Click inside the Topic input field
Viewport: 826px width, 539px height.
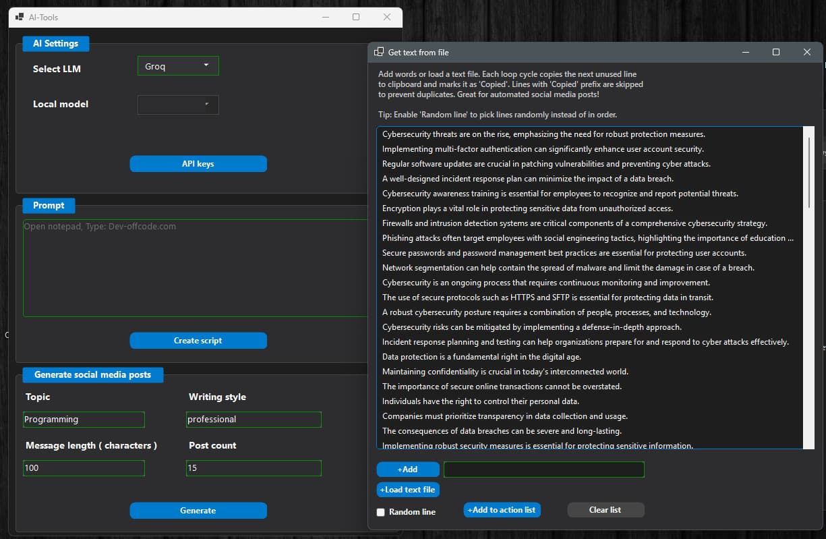84,419
